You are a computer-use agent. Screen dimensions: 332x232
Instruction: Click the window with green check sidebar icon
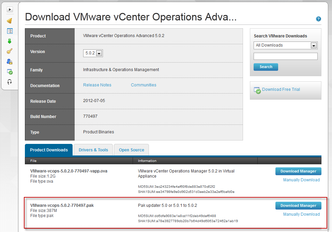10,72
